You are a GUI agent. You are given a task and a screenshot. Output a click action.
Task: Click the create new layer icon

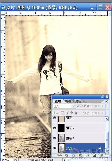tap(94, 155)
